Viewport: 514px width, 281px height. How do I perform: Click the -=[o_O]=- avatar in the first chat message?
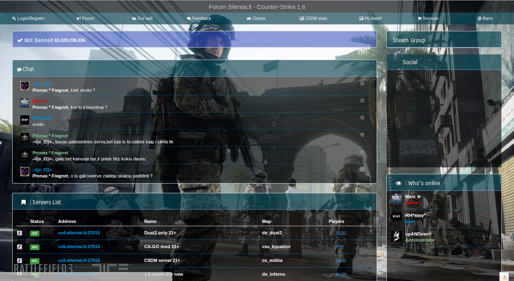click(25, 86)
